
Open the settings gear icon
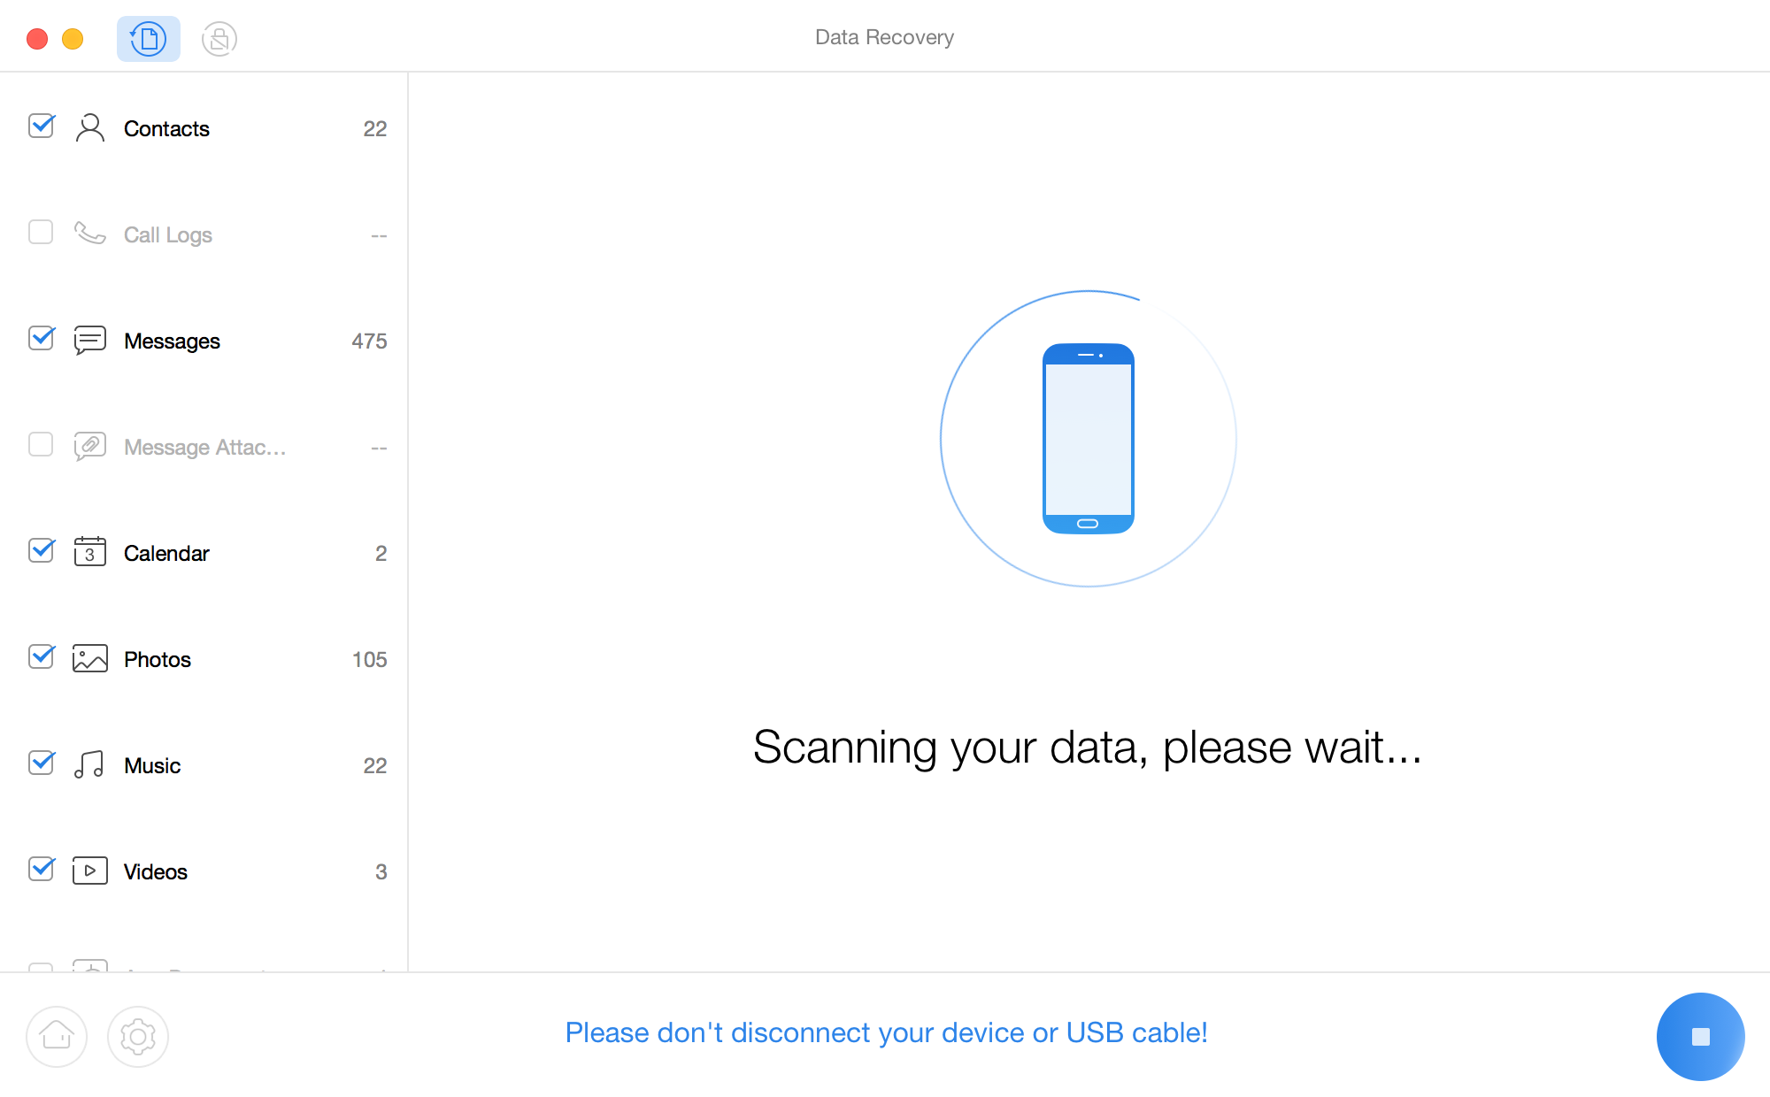tap(138, 1036)
